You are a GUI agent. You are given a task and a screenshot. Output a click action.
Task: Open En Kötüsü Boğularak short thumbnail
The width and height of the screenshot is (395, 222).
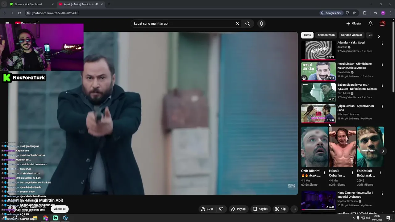370,147
